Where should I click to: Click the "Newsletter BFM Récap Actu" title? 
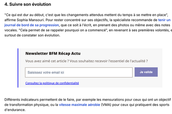point(53,53)
